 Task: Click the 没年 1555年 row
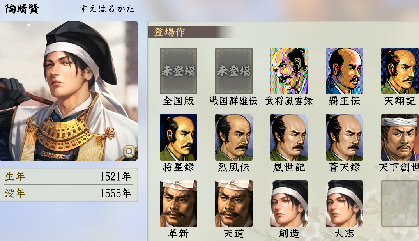click(69, 193)
